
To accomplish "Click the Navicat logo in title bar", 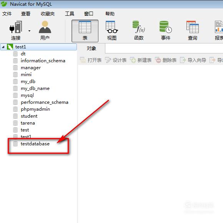I will tap(4, 4).
